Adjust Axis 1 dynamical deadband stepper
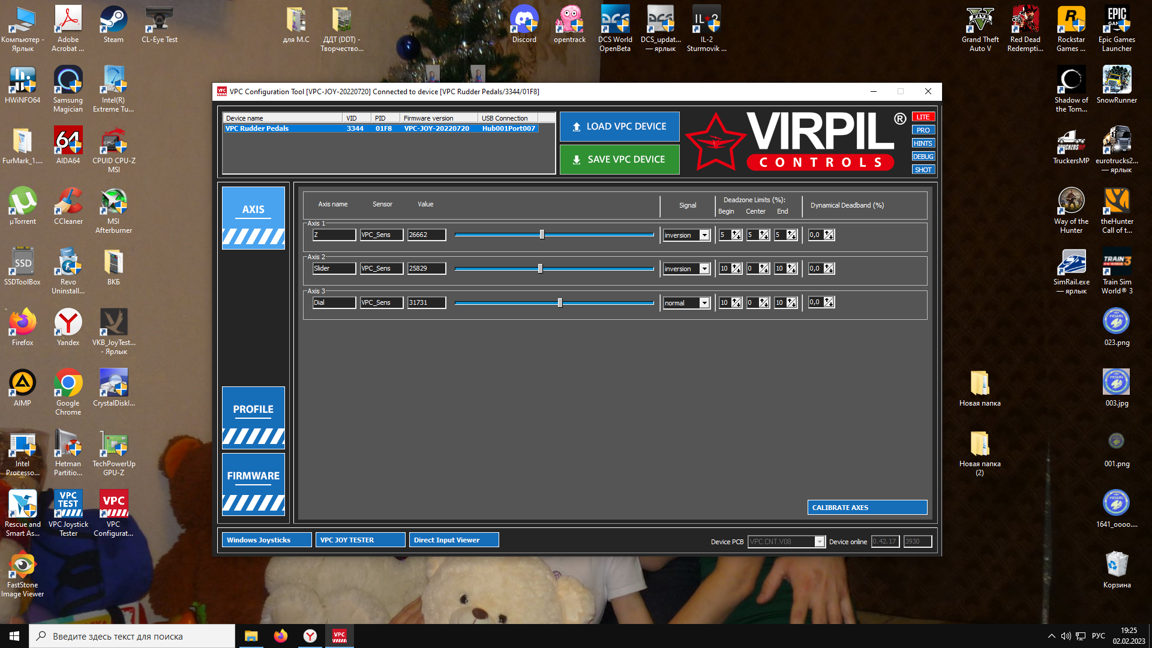Screen dimensions: 1152x648 coord(829,235)
